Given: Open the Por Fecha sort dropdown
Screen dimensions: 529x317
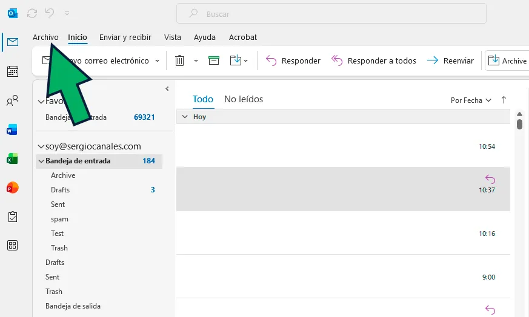Looking at the screenshot, I should (x=471, y=100).
